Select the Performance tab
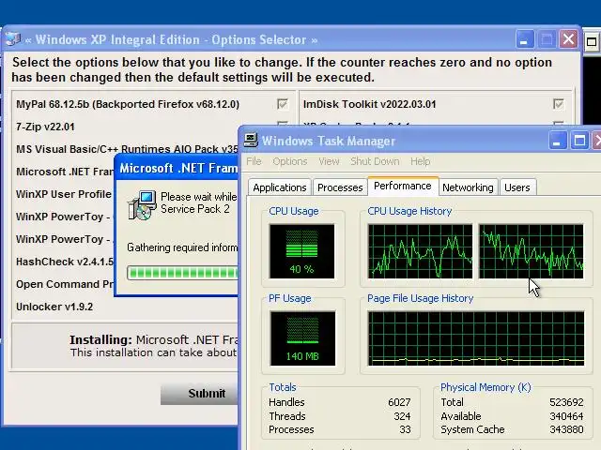601x450 pixels. tap(403, 186)
